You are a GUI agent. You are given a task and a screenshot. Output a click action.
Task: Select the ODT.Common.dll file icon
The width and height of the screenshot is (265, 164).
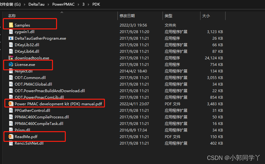(x=11, y=77)
